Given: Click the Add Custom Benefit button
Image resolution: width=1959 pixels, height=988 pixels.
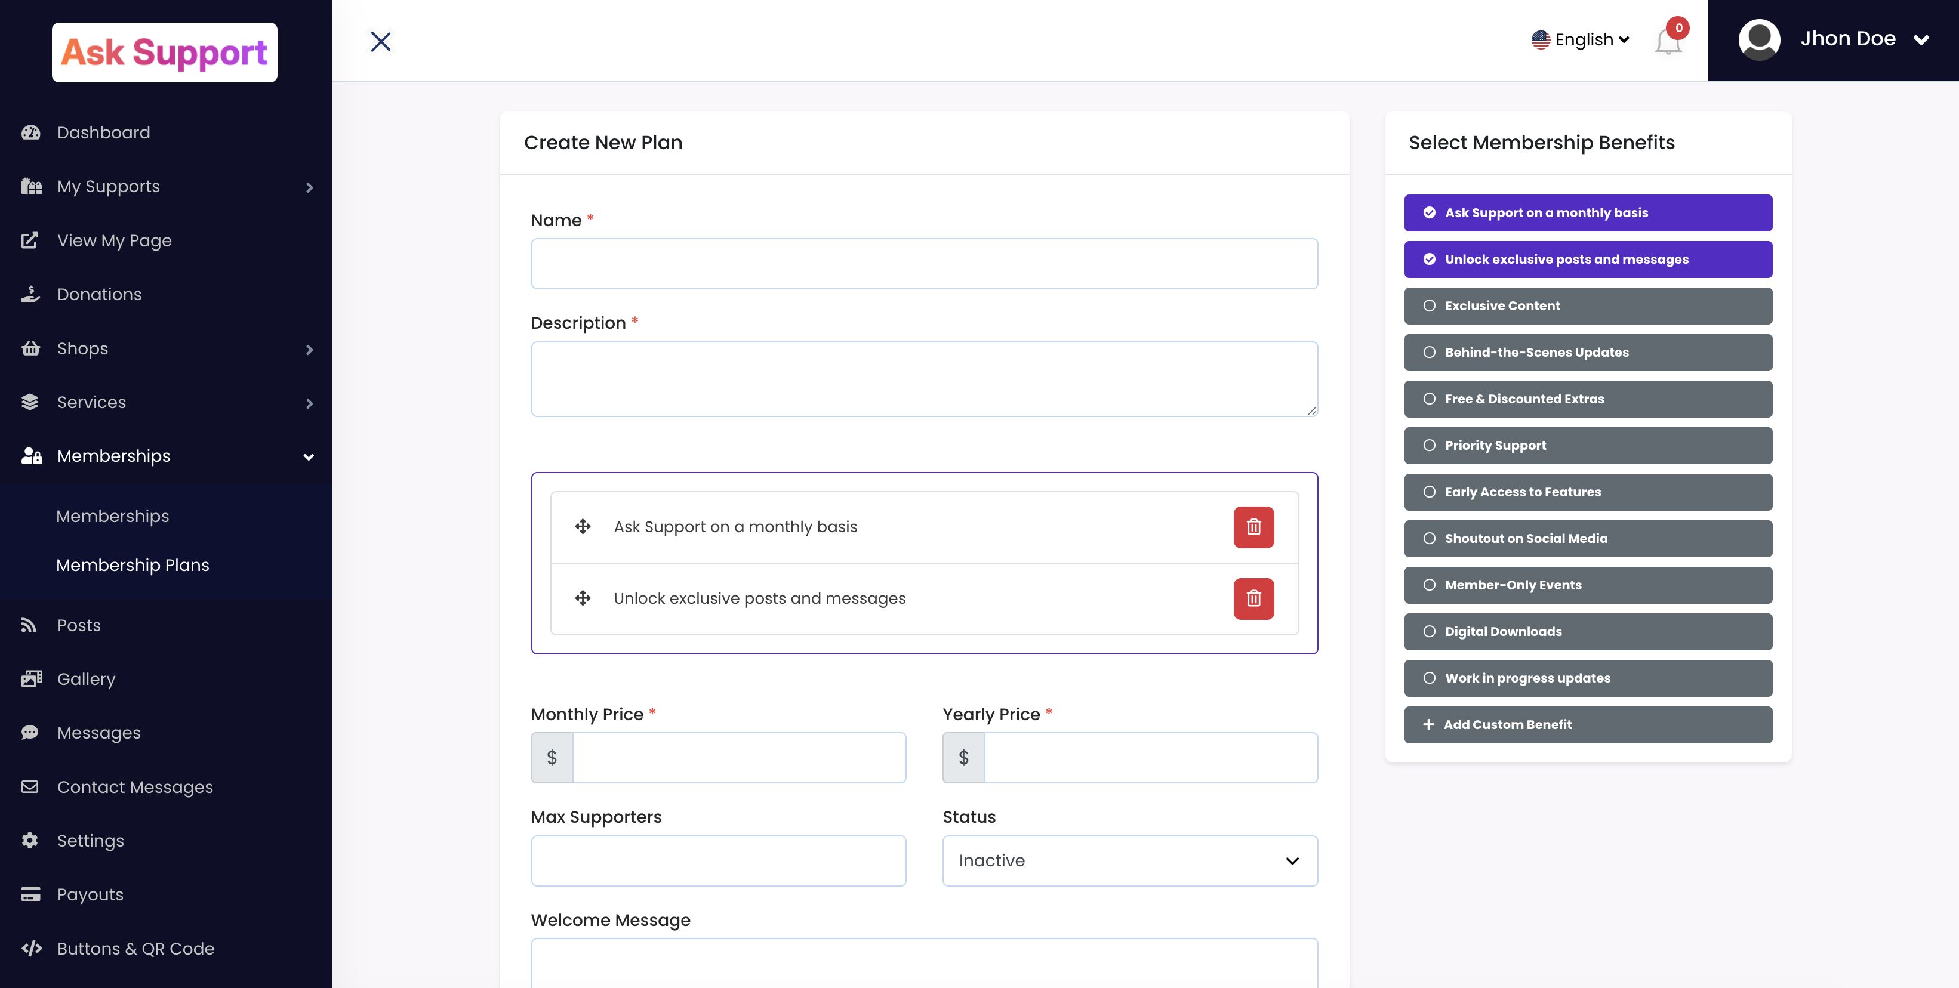Looking at the screenshot, I should pos(1588,724).
